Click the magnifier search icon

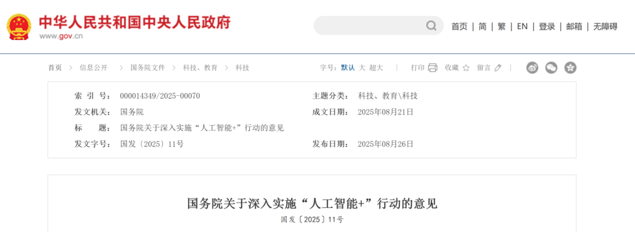(x=431, y=26)
